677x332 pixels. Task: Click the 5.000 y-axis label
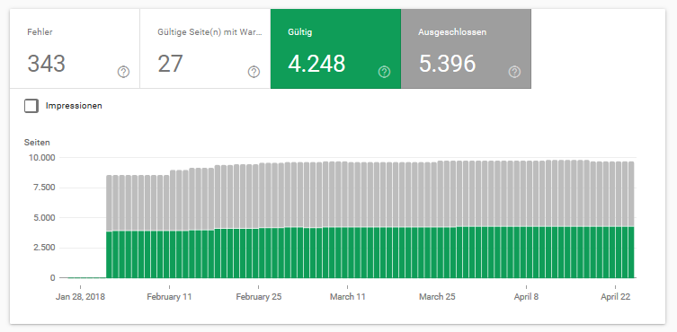(44, 218)
